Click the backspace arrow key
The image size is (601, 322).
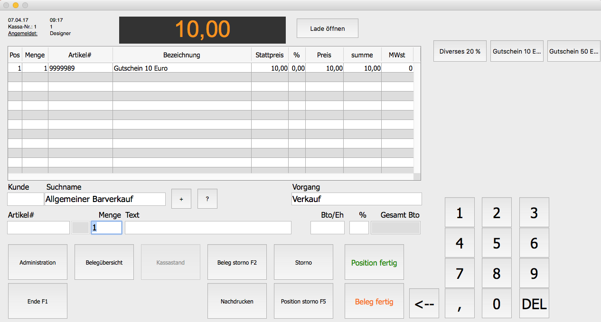coord(424,304)
